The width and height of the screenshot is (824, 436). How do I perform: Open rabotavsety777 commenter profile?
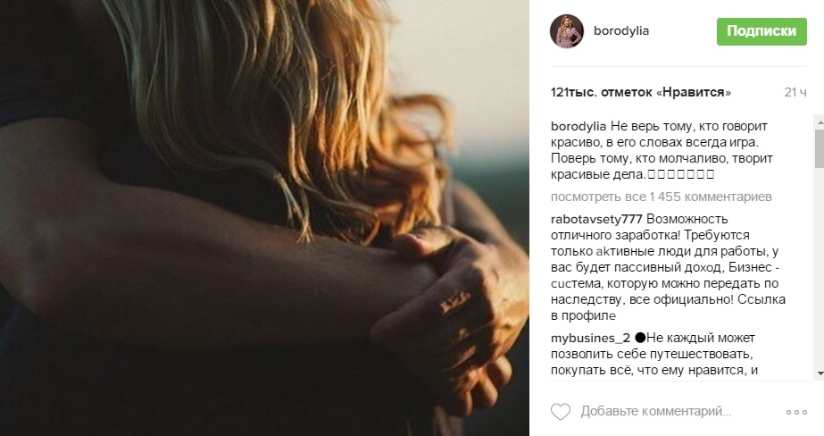pos(596,219)
